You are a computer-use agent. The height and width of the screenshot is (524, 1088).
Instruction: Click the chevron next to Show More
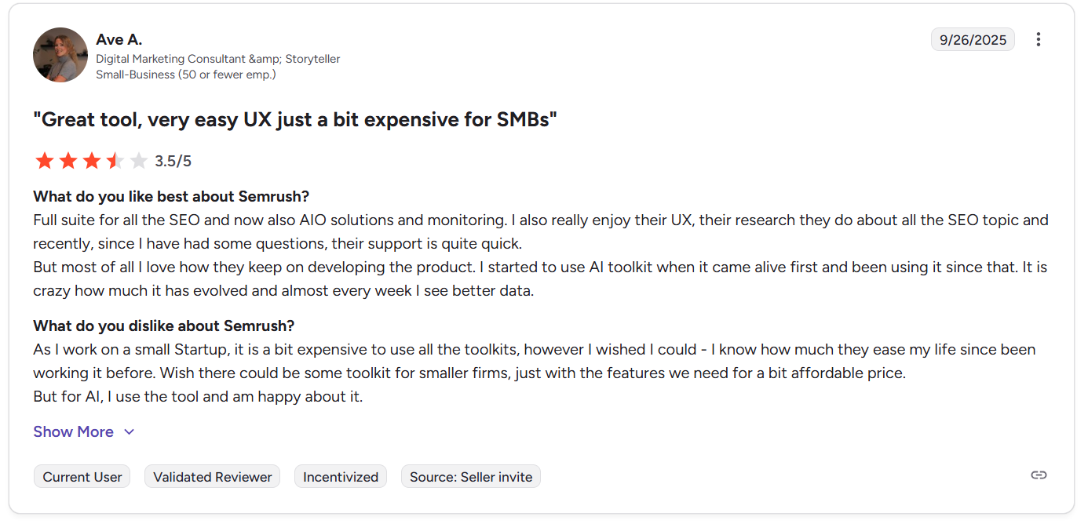[129, 431]
